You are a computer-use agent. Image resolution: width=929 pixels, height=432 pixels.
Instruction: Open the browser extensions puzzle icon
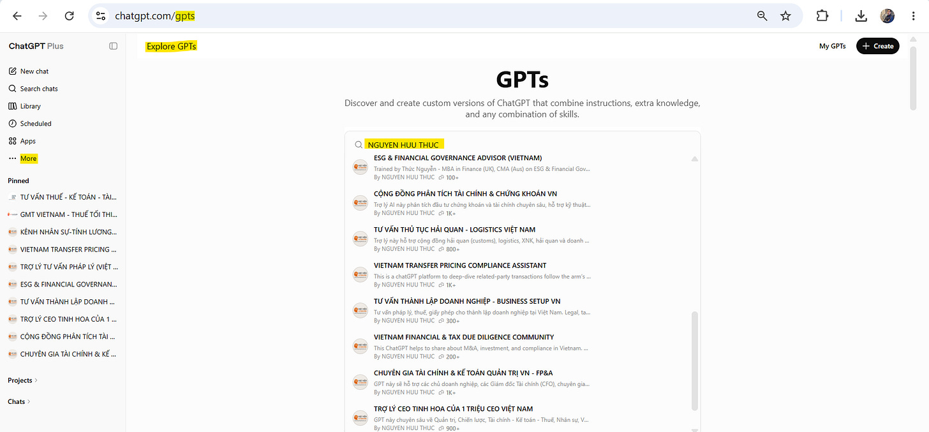[x=822, y=17]
